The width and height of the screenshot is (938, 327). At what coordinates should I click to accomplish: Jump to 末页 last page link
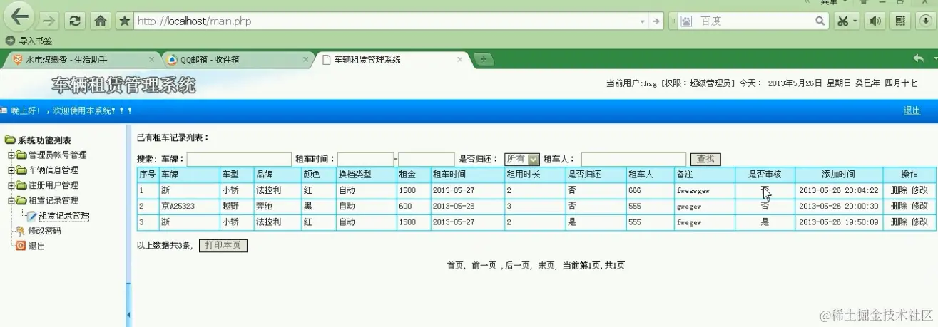[x=546, y=265]
